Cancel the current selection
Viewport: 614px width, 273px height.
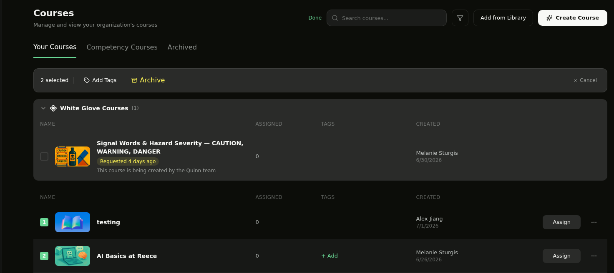[585, 80]
